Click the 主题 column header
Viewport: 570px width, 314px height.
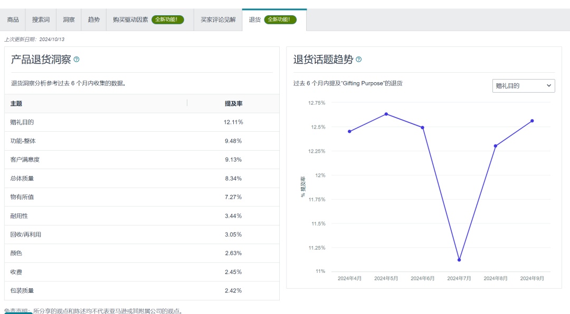(x=16, y=104)
